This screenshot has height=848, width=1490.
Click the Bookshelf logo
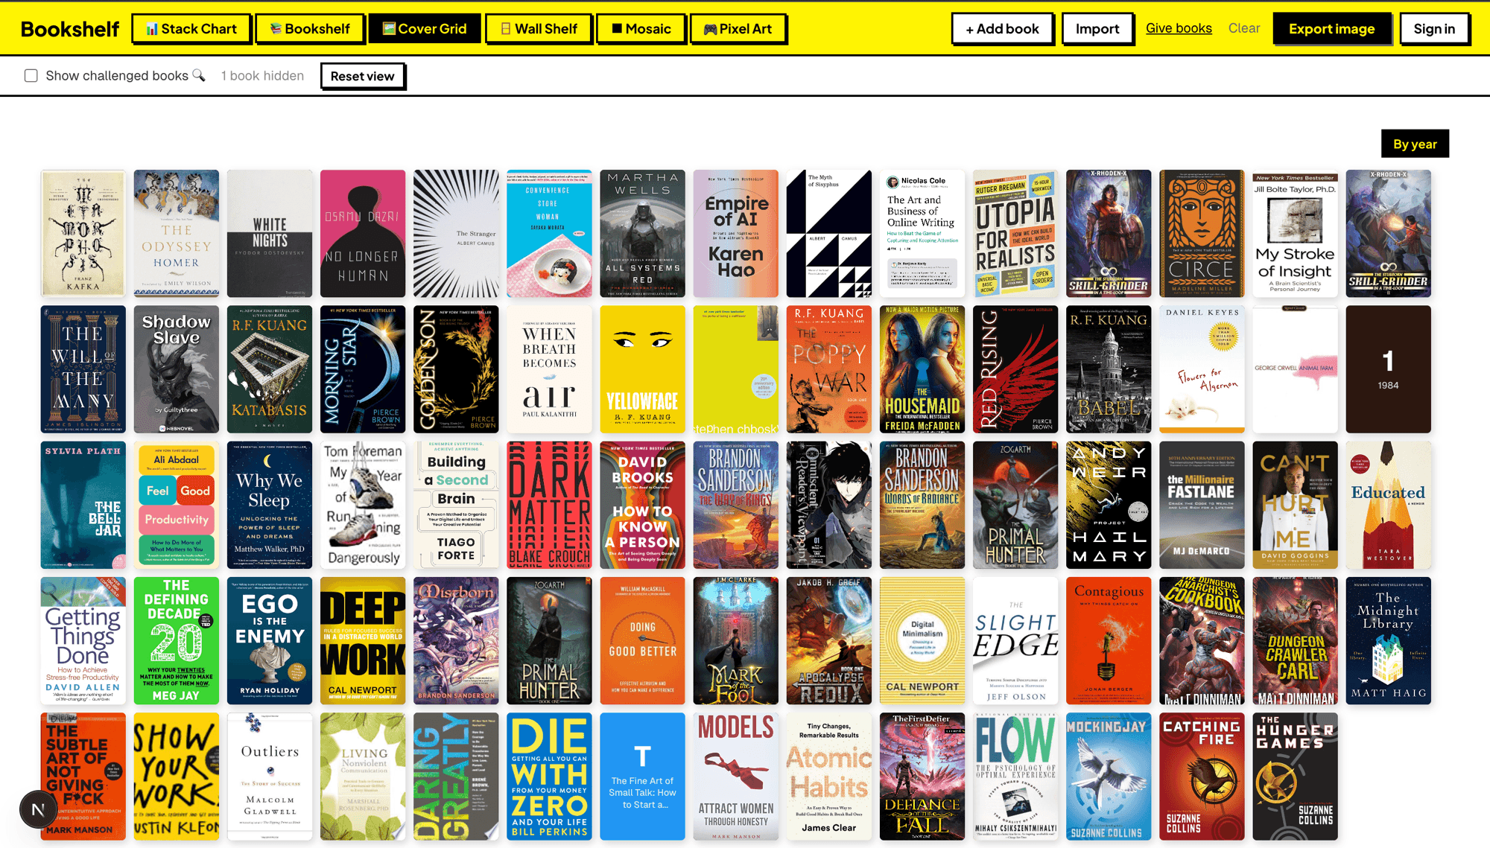[x=70, y=29]
